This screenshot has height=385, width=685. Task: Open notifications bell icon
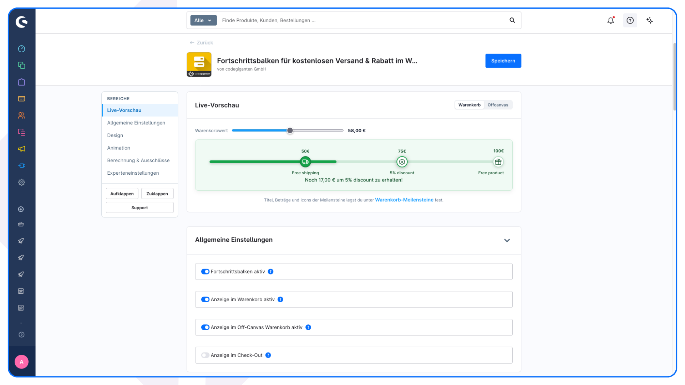611,20
